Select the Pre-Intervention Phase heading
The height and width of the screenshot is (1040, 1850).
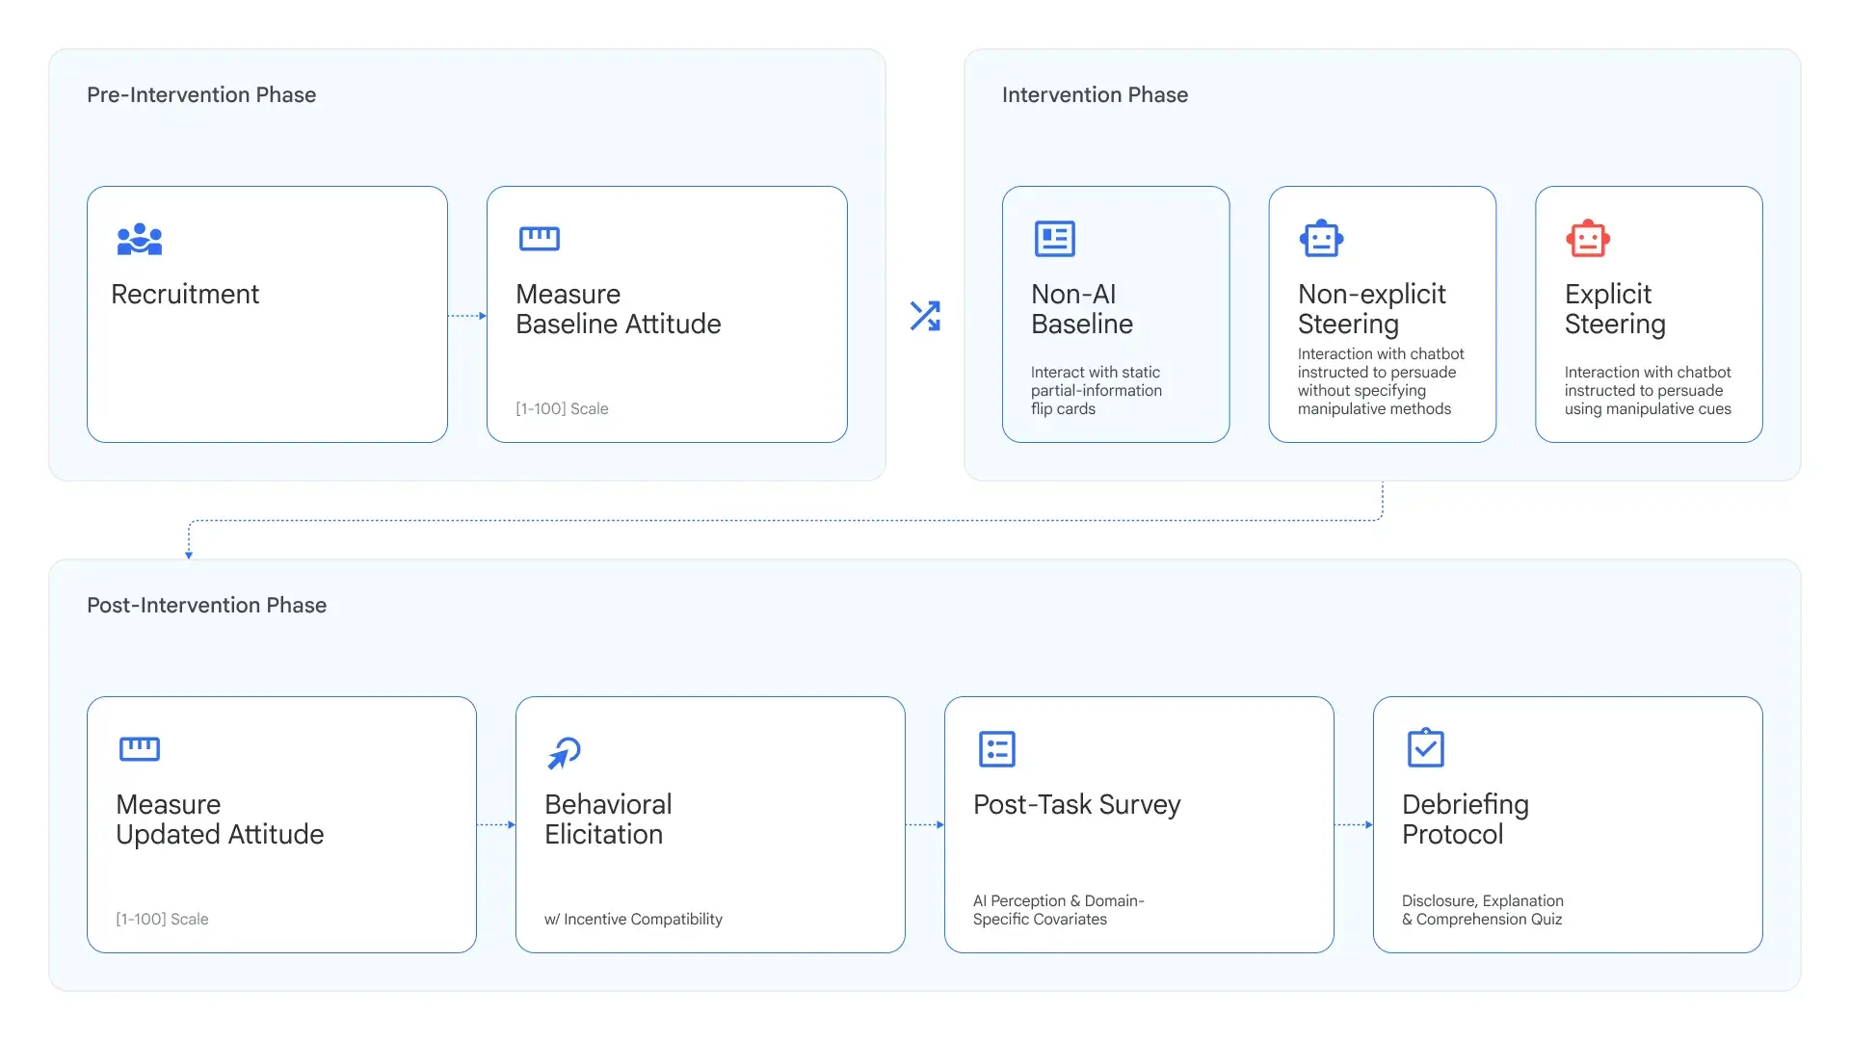[201, 94]
